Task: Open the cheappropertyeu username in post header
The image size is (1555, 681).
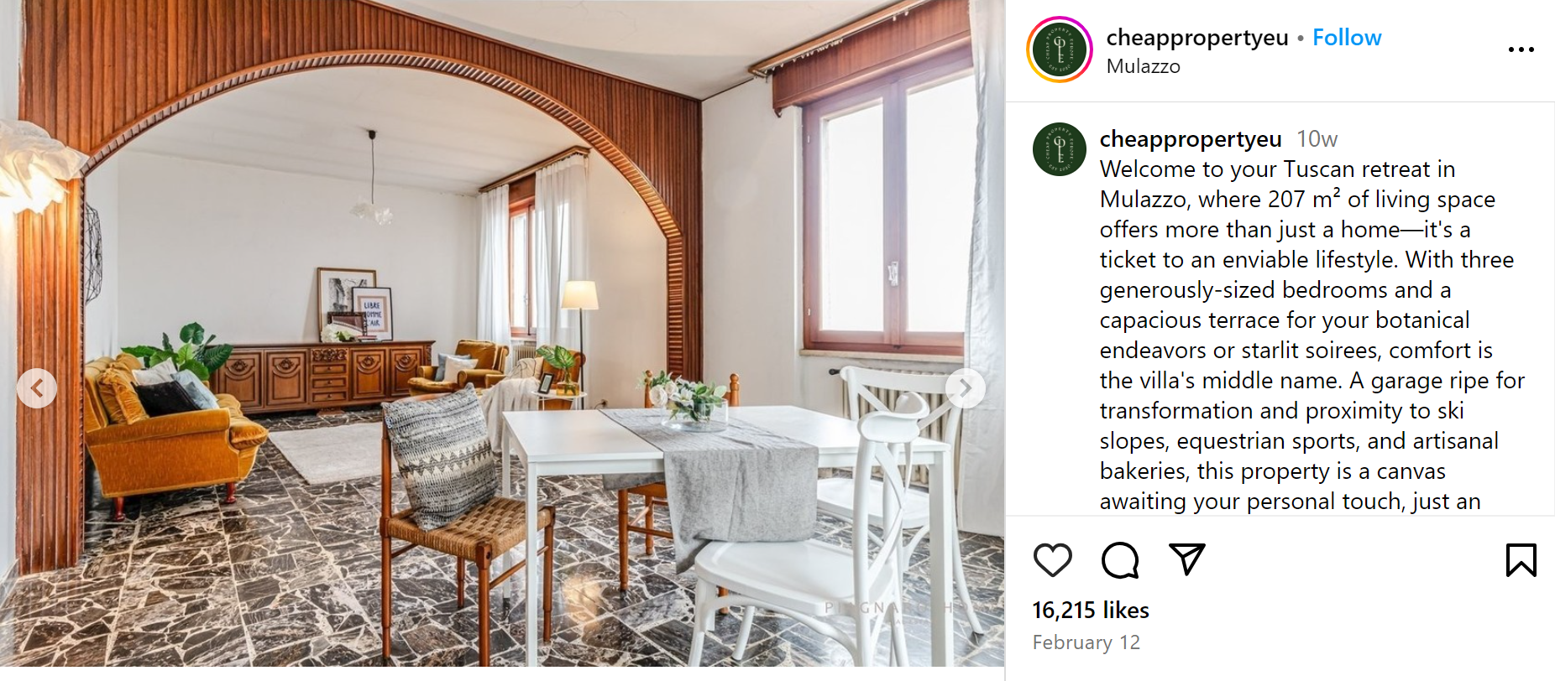Action: click(1197, 38)
